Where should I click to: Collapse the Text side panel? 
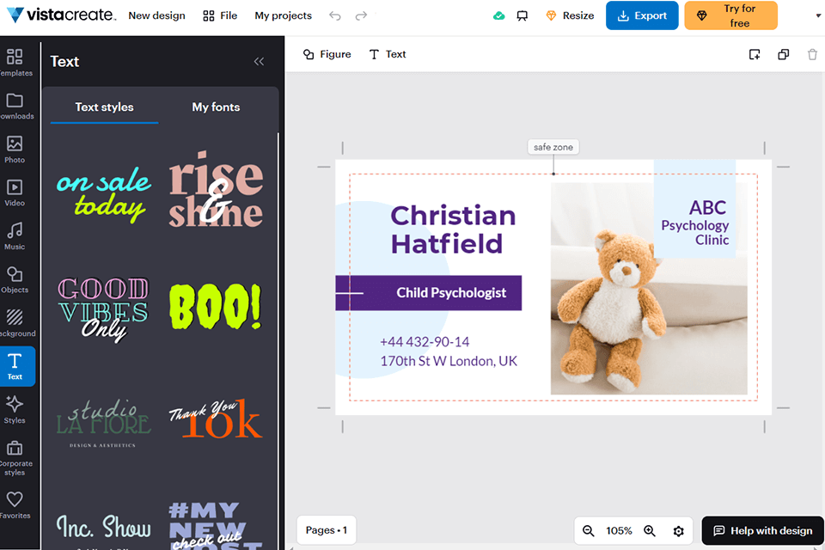click(x=259, y=62)
